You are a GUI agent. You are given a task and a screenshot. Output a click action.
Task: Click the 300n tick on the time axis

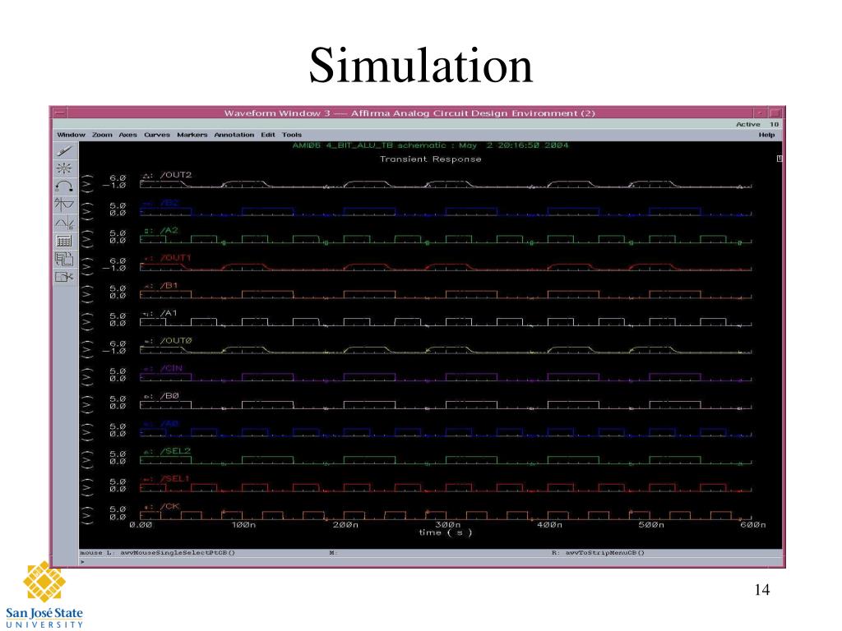pyautogui.click(x=447, y=525)
